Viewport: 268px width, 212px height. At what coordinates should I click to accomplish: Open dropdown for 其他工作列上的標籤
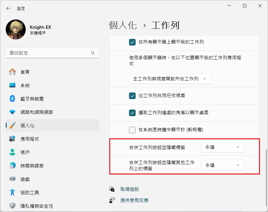click(223, 165)
